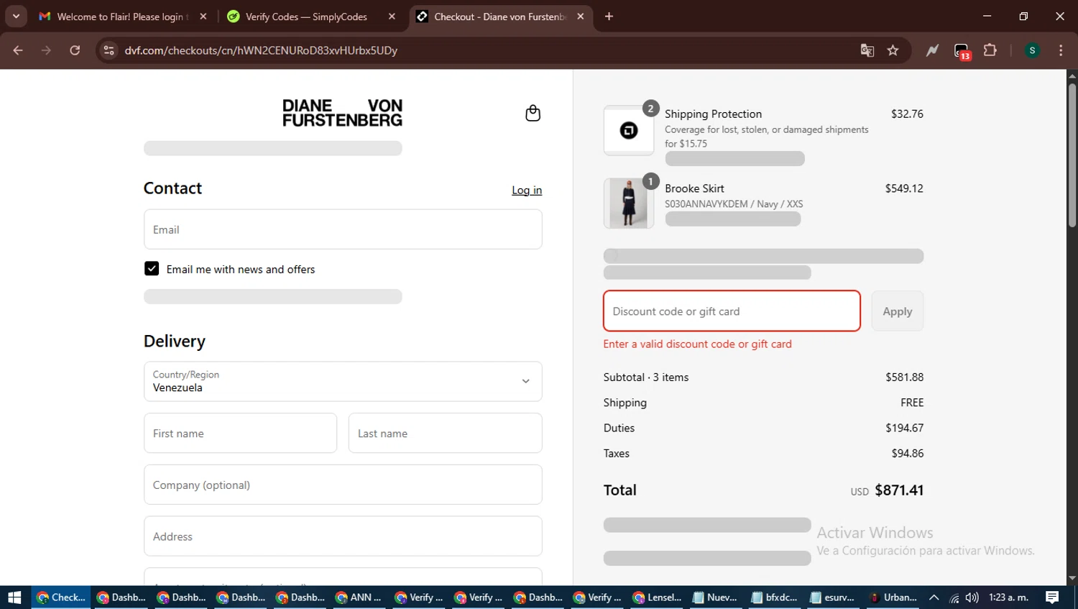Close the Verify Codes SimplyCodes tab

click(392, 17)
